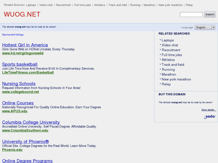Select Full time jobs in sidebar
Screen dimensions: 218x163
[x=172, y=55]
